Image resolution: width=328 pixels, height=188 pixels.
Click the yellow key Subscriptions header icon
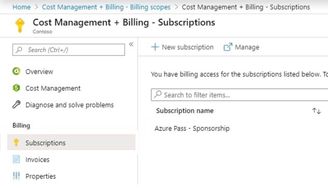pyautogui.click(x=20, y=26)
